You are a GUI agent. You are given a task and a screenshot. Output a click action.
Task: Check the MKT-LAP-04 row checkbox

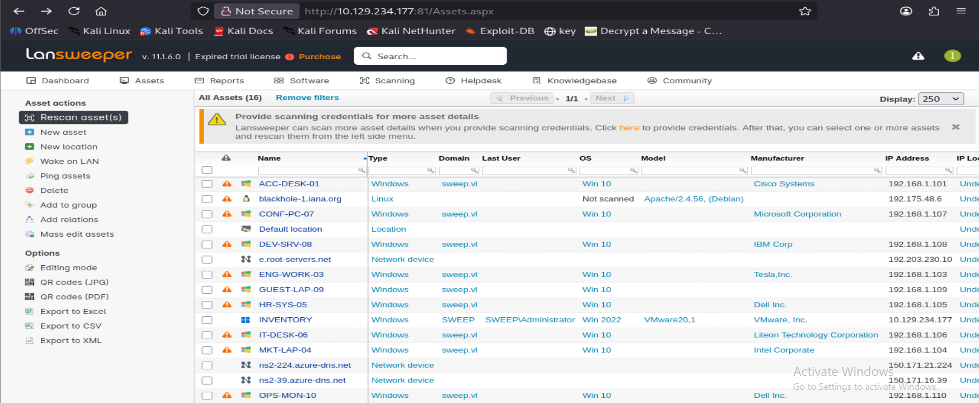coord(207,350)
